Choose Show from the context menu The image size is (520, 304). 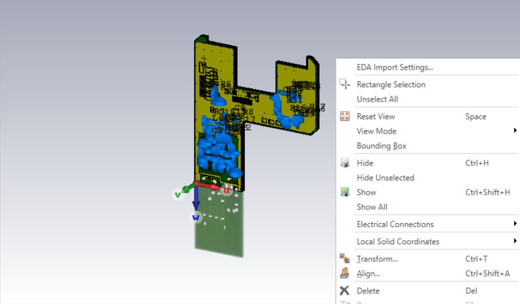click(x=366, y=192)
